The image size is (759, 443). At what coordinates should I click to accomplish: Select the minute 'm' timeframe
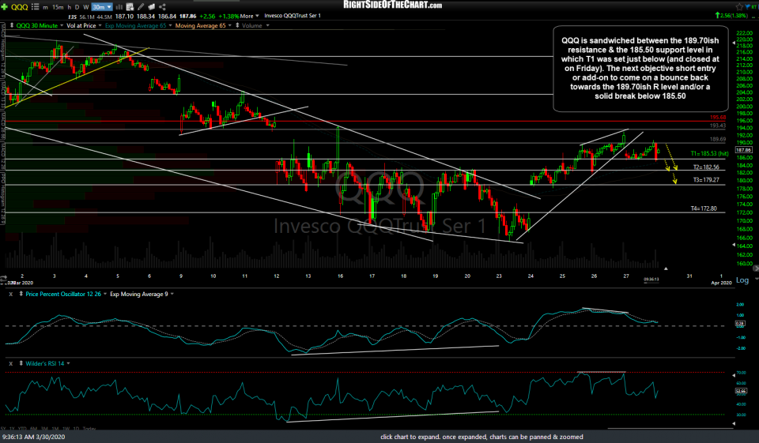pyautogui.click(x=46, y=7)
